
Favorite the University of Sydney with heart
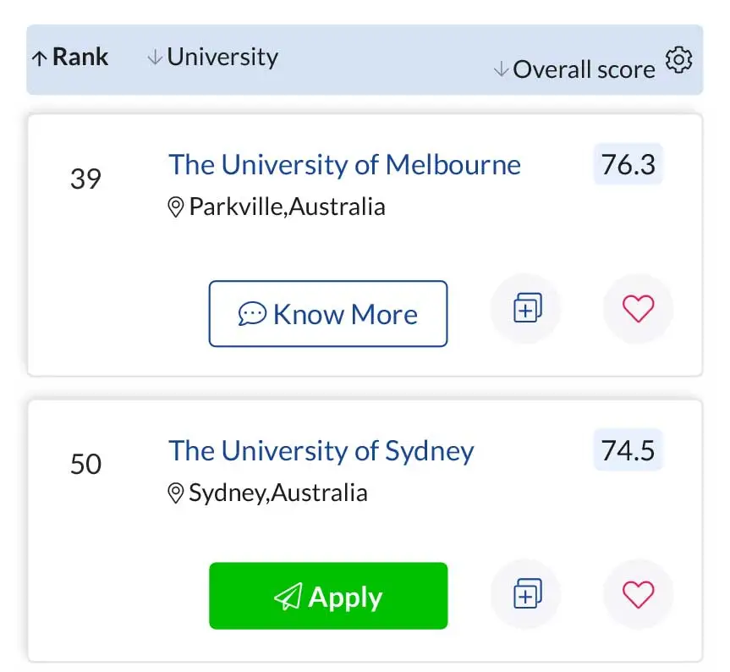point(639,594)
